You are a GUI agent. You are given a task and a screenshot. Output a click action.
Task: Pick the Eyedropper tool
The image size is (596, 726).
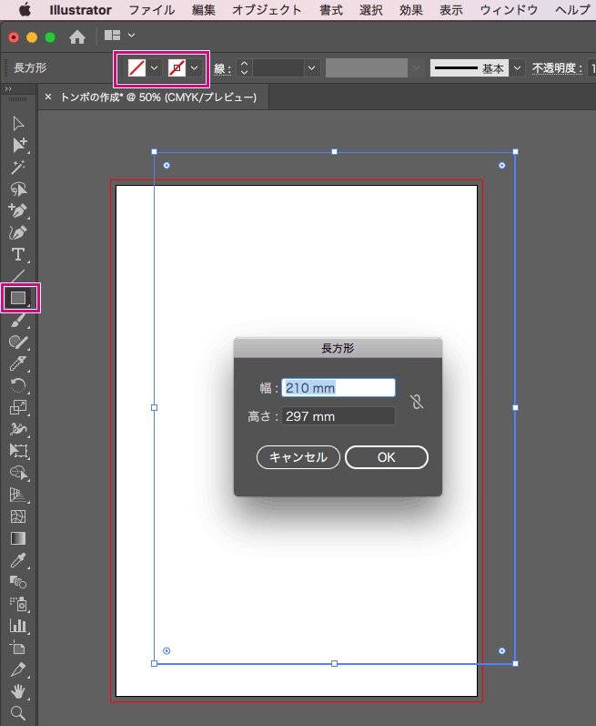[x=18, y=560]
